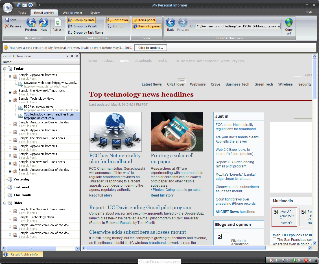Click the Last week group calendar icon
Screen dimensions: 319x264
[x=10, y=187]
